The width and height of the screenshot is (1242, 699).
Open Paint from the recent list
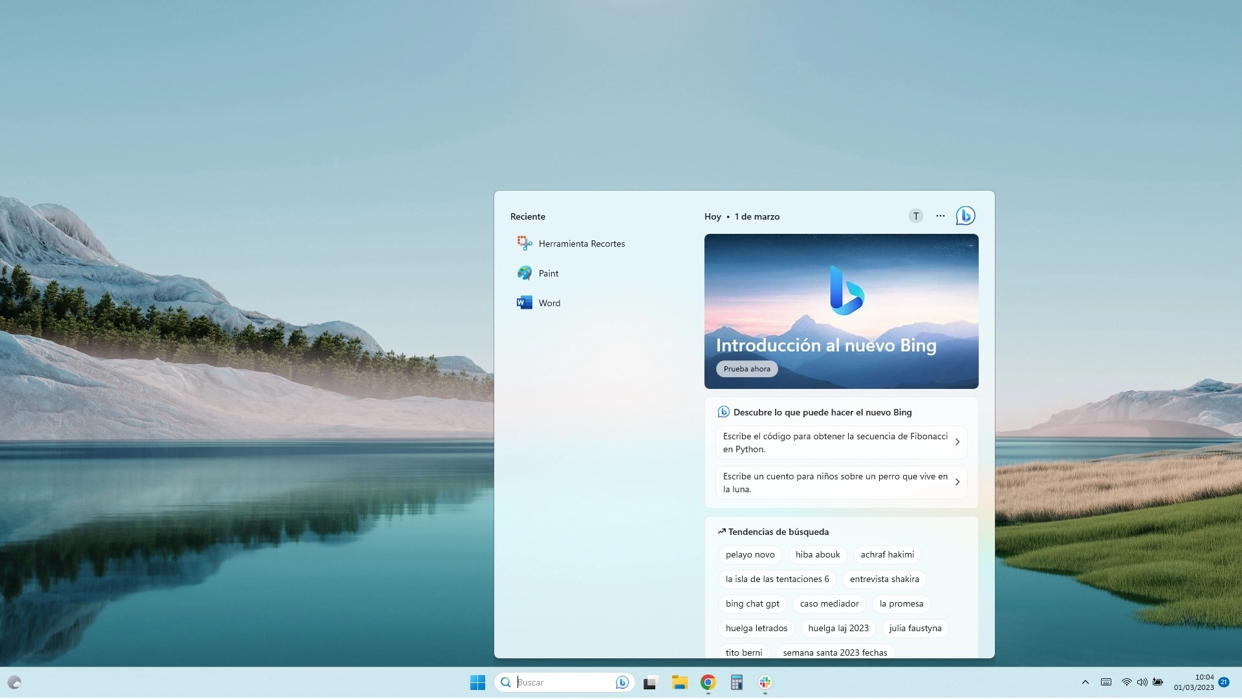tap(538, 273)
